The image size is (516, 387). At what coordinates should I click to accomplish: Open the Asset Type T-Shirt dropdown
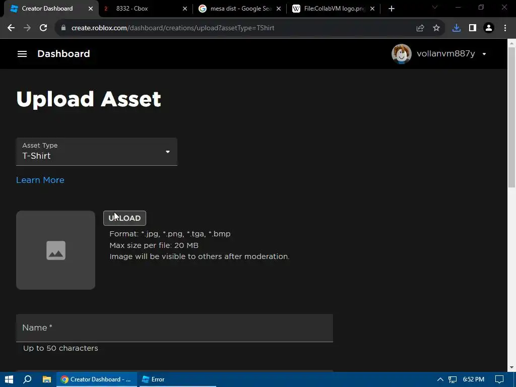[97, 152]
